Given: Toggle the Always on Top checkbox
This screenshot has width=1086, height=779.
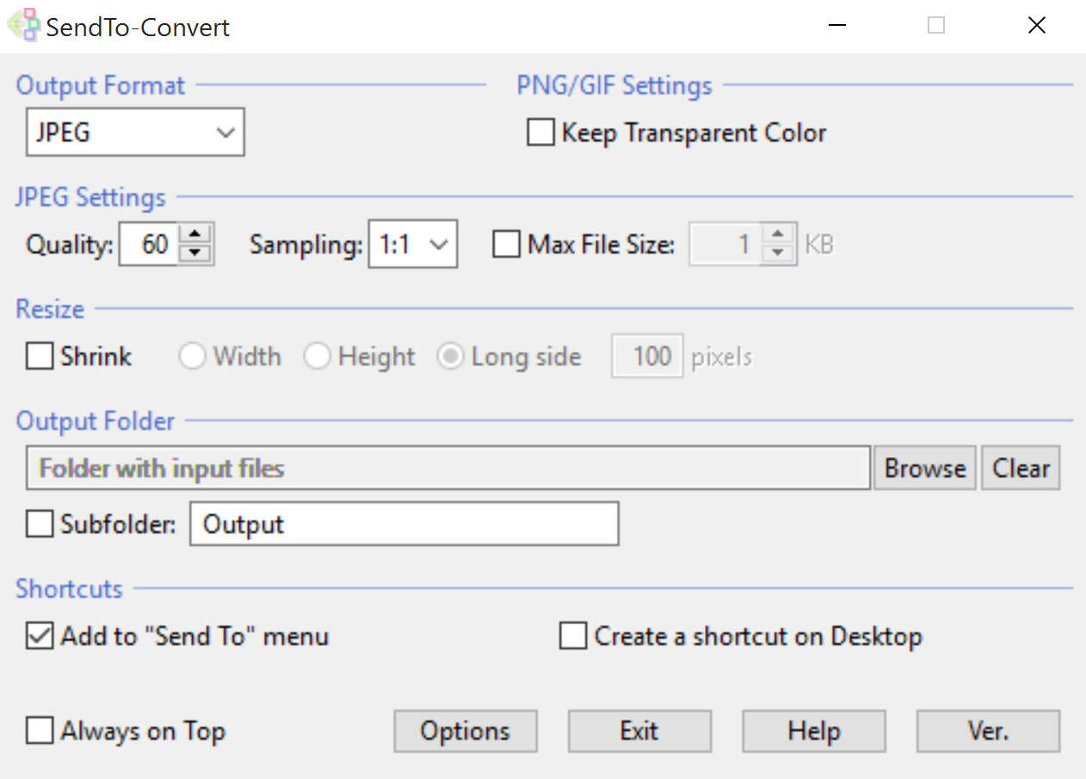Looking at the screenshot, I should click(40, 731).
